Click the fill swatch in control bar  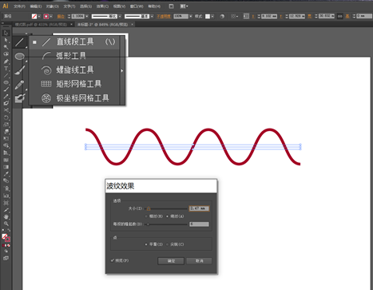(x=34, y=17)
